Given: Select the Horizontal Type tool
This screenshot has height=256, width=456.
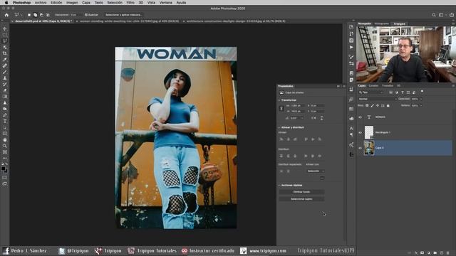Looking at the screenshot, I should (x=5, y=122).
